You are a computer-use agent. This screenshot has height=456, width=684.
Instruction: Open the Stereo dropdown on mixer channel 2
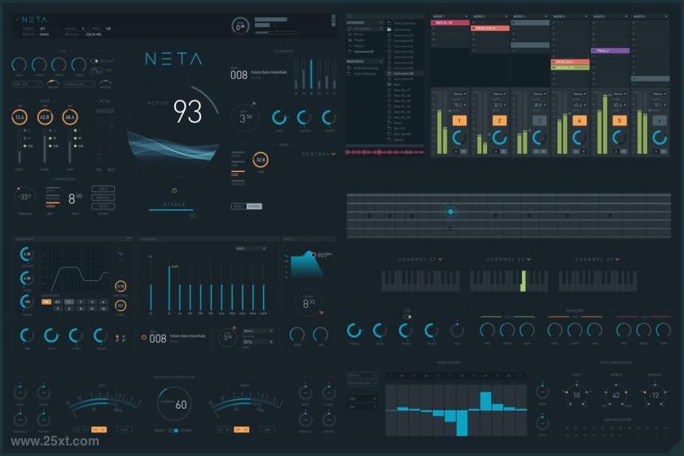click(x=498, y=94)
